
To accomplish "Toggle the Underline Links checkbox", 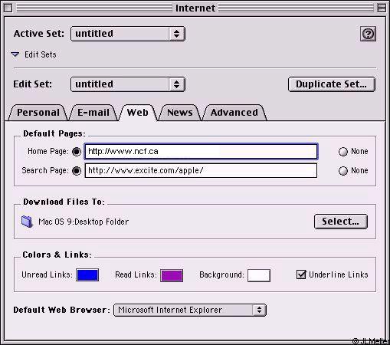I will 301,274.
